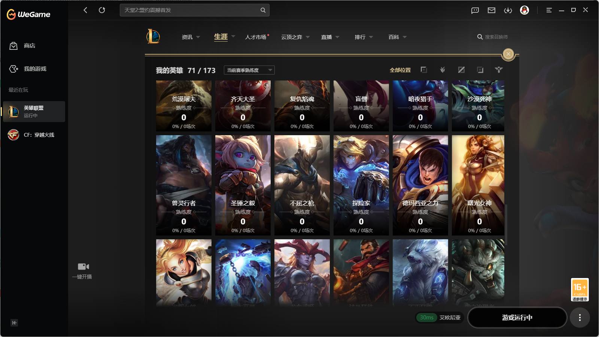The height and width of the screenshot is (337, 599).
Task: Open the main hamburger menu
Action: [x=549, y=10]
